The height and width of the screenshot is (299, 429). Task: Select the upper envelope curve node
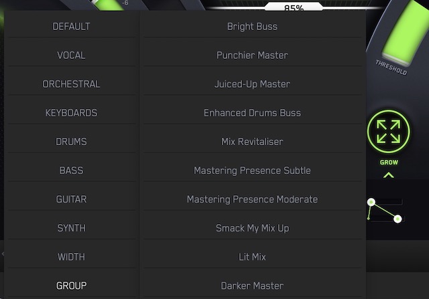tap(371, 202)
